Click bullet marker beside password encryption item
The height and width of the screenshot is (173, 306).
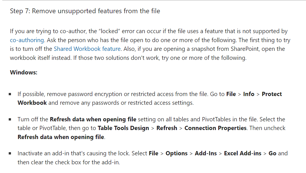(10, 94)
